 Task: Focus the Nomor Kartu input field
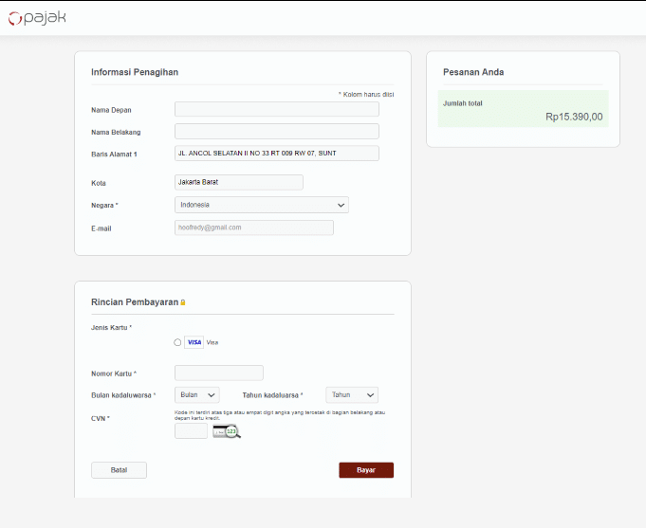tap(219, 373)
